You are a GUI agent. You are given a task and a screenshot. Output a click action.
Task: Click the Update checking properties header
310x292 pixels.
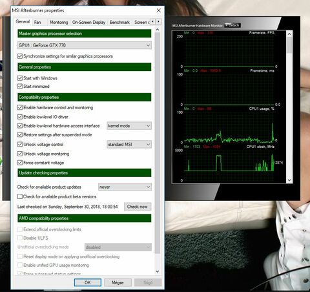[x=85, y=172]
